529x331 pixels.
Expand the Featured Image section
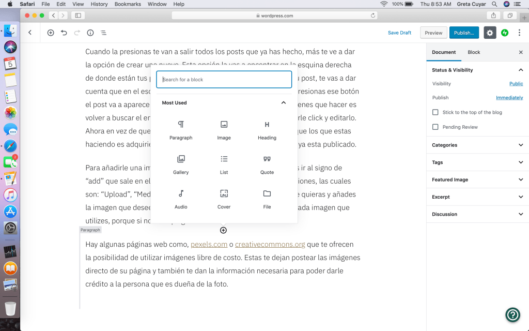pyautogui.click(x=477, y=179)
